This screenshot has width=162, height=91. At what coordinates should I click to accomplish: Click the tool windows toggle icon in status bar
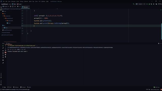(x=1, y=89)
